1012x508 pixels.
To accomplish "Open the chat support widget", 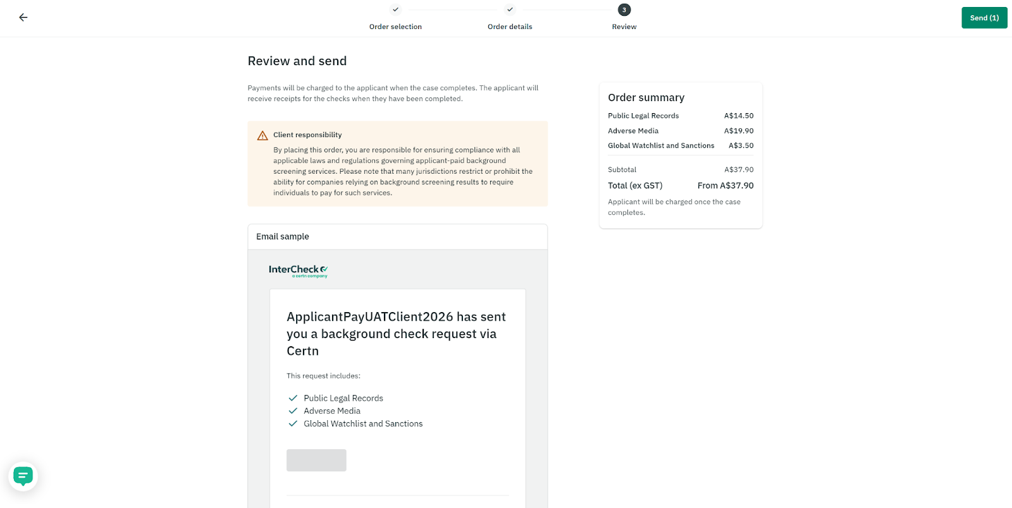I will 23,476.
